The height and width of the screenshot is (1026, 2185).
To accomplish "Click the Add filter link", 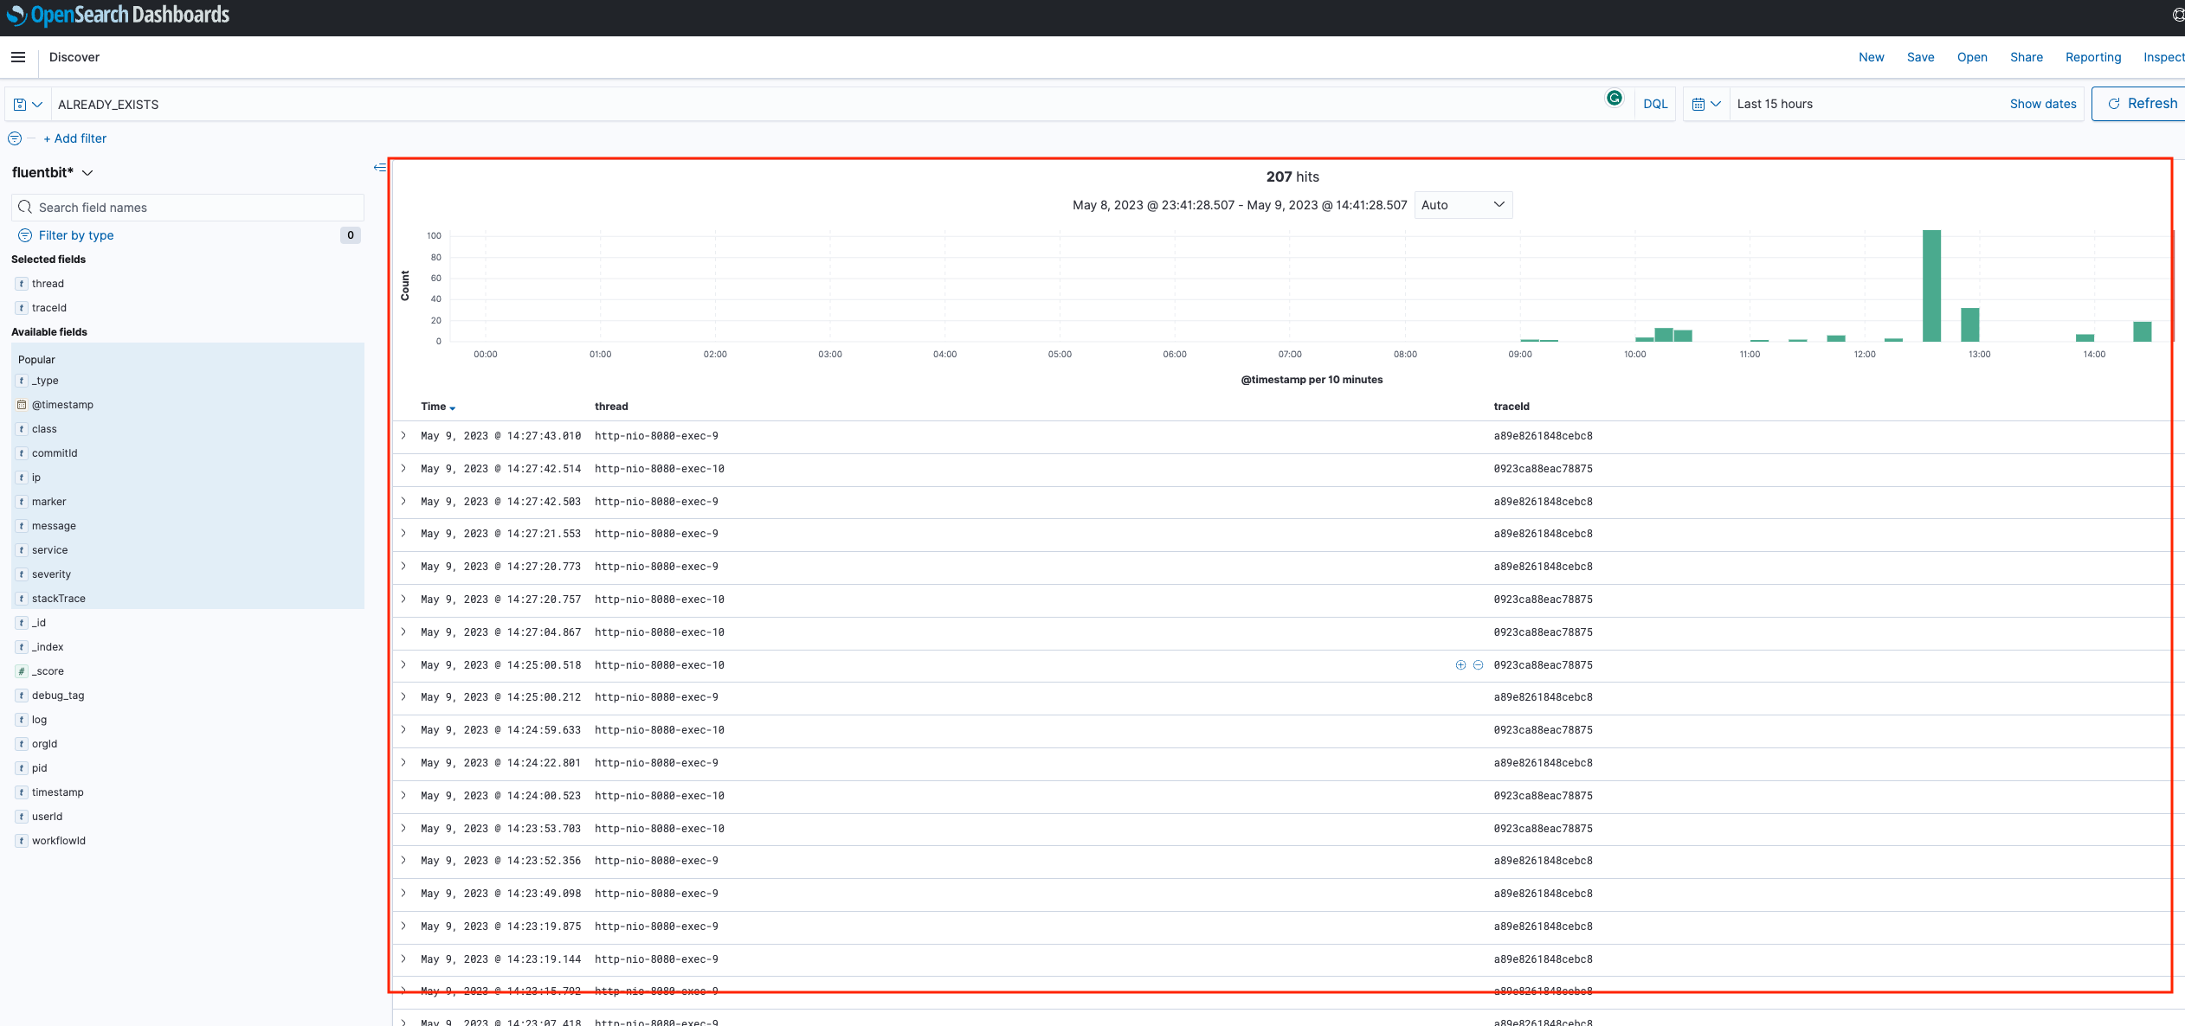I will tap(75, 138).
